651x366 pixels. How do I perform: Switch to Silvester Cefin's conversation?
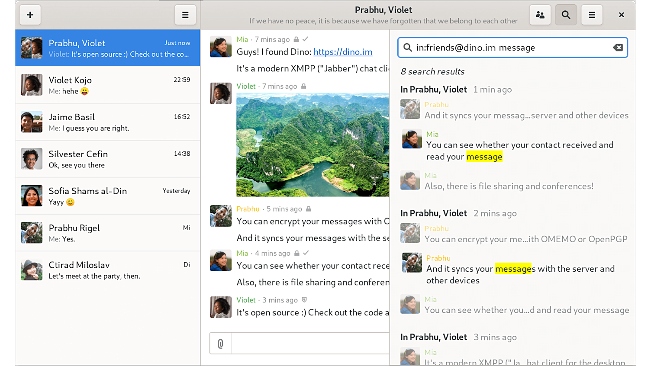108,159
